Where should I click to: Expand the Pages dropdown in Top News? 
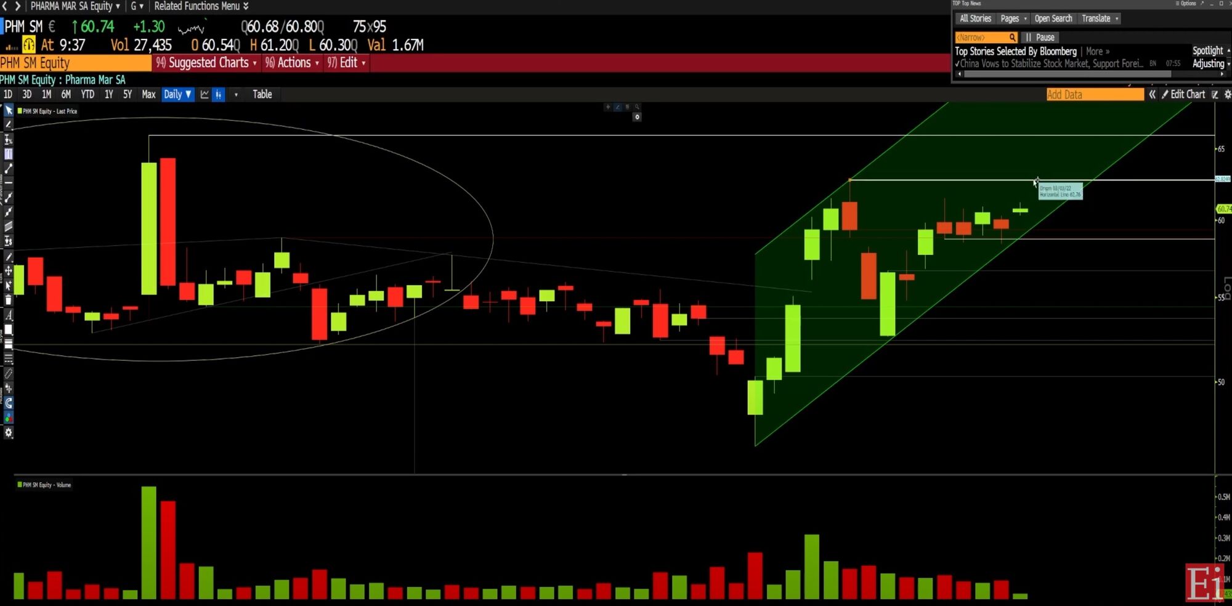coord(1013,18)
